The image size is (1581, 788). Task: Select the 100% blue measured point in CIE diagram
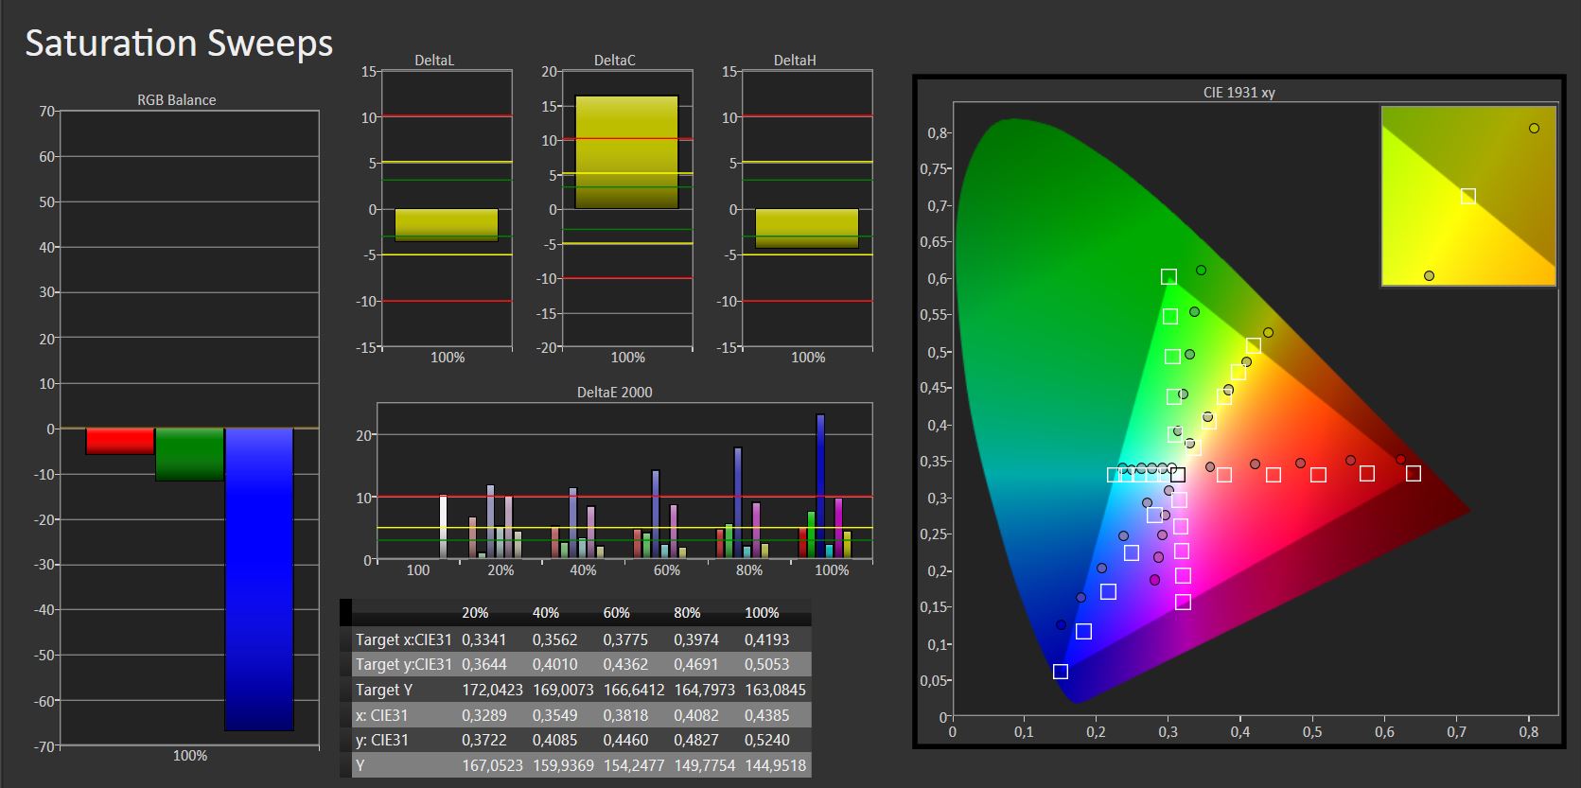click(1061, 624)
